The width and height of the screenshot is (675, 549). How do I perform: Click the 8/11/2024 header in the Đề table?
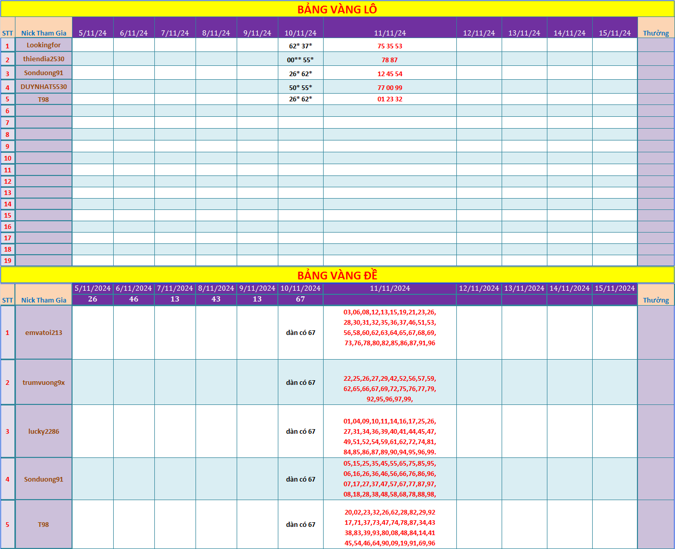click(216, 288)
